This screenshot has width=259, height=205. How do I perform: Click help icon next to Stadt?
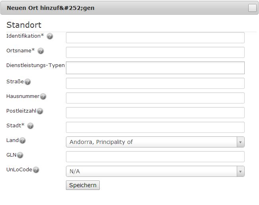pos(31,126)
